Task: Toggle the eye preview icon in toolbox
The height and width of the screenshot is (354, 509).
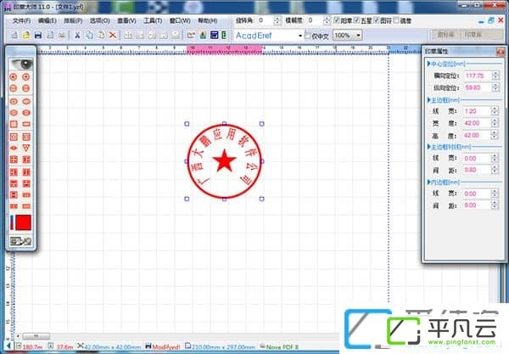Action: click(20, 64)
